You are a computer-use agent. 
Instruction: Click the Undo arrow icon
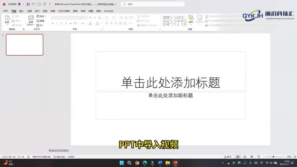pos(33,4)
